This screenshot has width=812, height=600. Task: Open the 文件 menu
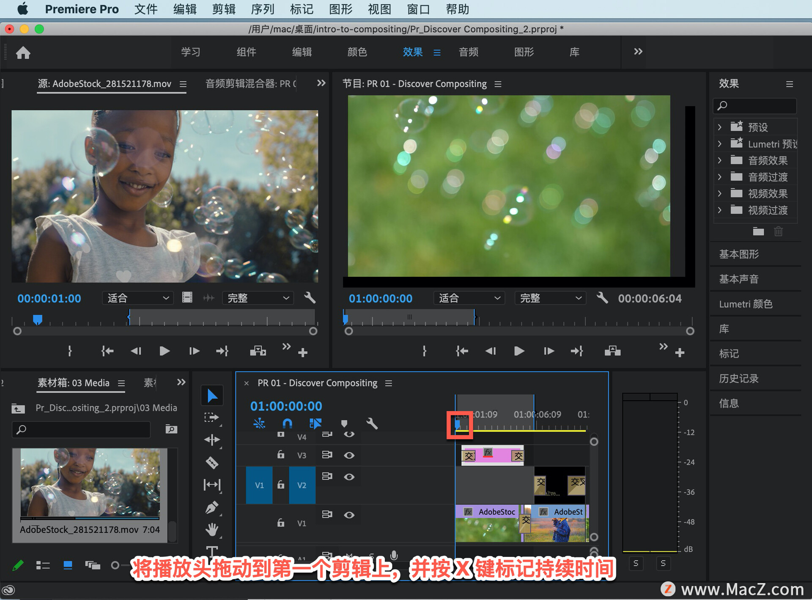(146, 9)
